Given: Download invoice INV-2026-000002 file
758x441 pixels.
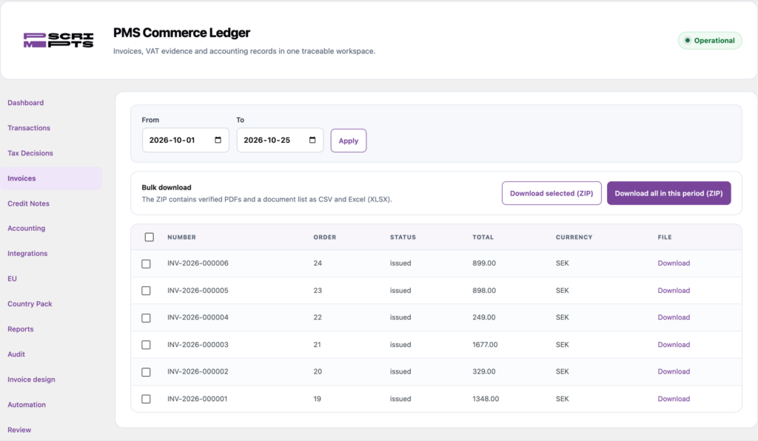Looking at the screenshot, I should point(674,371).
